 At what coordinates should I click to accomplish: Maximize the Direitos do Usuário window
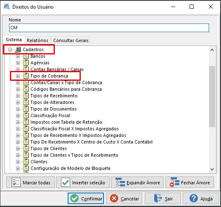click(192, 7)
